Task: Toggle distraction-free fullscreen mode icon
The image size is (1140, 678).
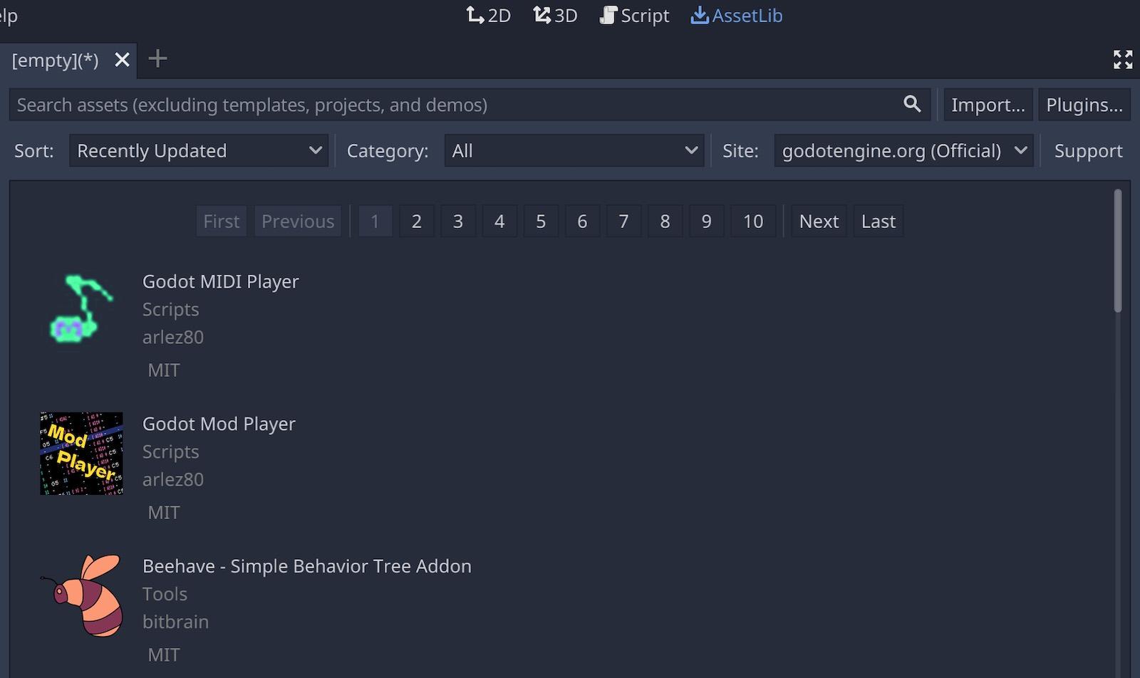Action: click(1123, 60)
